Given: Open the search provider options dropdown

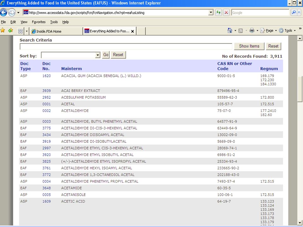Looking at the screenshot, I should point(299,13).
